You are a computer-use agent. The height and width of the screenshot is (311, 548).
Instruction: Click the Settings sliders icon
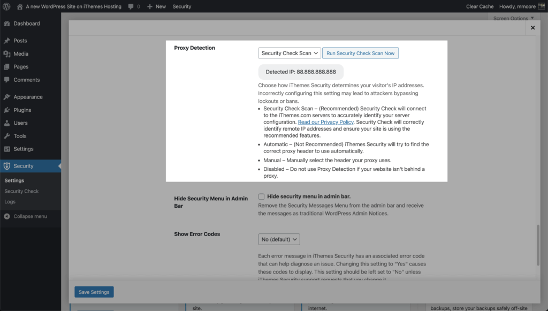coord(6,149)
